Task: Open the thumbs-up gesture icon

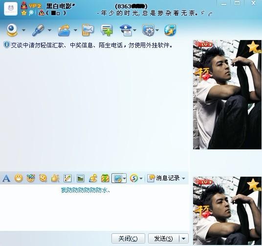Action: pyautogui.click(x=55, y=178)
